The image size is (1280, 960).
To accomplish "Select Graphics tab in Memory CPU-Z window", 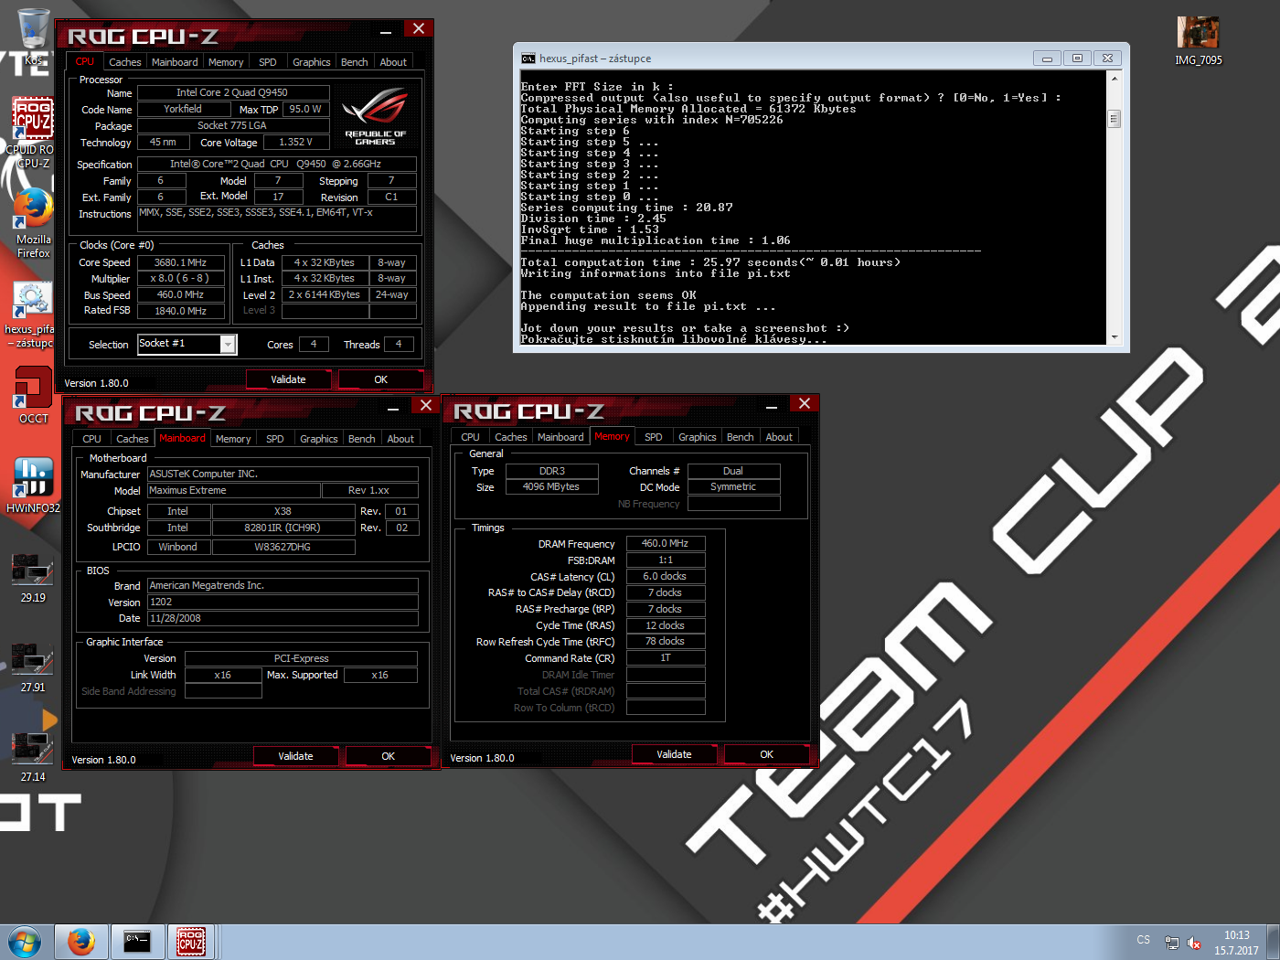I will (698, 437).
